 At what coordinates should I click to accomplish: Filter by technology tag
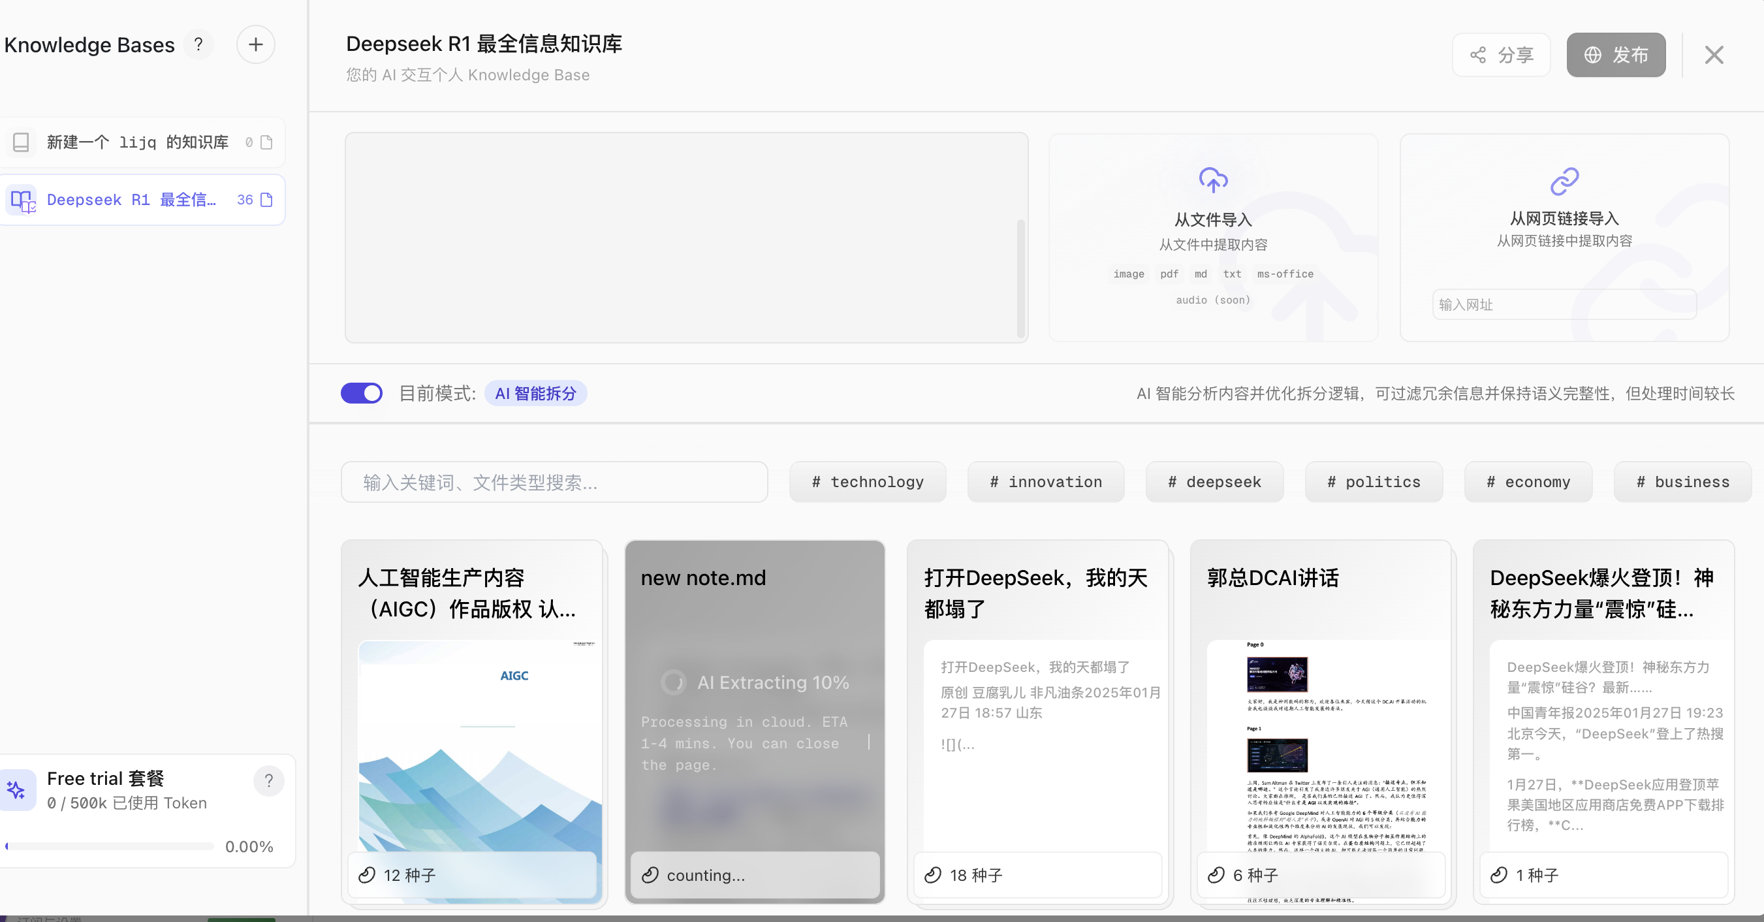pos(868,483)
